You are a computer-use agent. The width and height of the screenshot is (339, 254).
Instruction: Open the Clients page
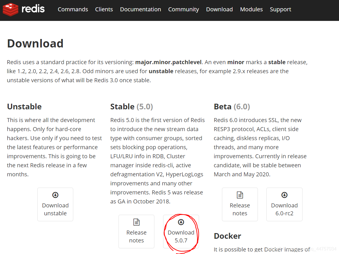point(104,9)
